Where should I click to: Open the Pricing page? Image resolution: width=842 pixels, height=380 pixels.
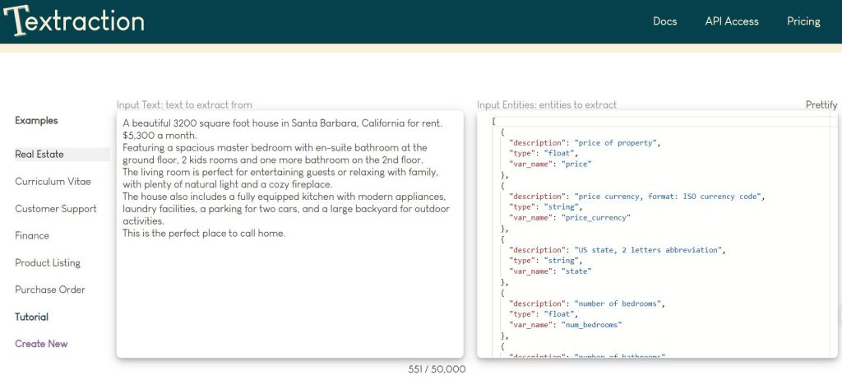tap(803, 21)
